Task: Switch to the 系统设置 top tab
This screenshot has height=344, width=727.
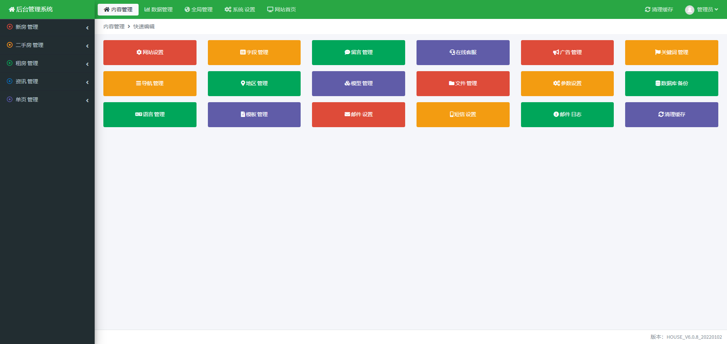Action: pyautogui.click(x=240, y=9)
